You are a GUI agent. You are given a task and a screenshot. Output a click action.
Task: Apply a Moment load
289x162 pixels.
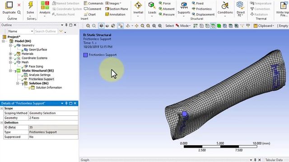[x=167, y=9]
